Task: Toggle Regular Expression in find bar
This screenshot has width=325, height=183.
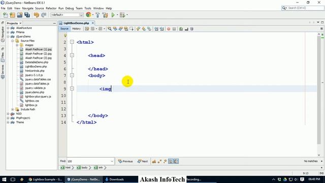Action: pyautogui.click(x=165, y=161)
